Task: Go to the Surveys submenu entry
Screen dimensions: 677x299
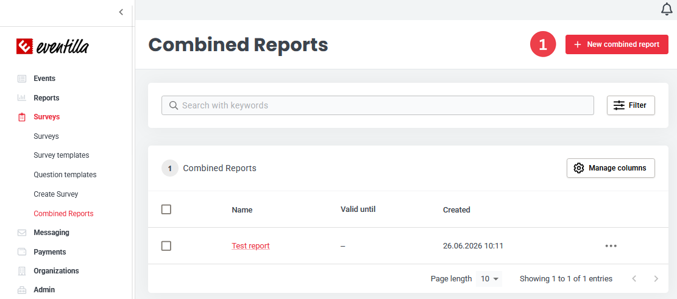Action: 46,136
